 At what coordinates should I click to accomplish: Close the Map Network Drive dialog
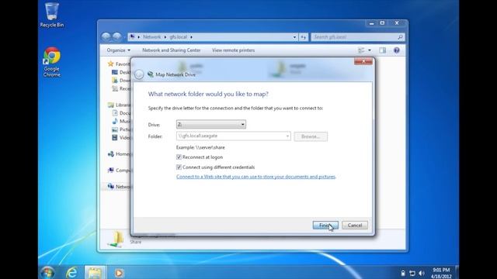(363, 61)
